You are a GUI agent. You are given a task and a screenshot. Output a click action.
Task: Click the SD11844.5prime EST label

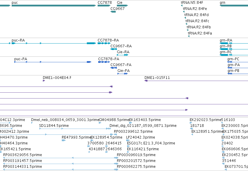[x=54, y=126]
